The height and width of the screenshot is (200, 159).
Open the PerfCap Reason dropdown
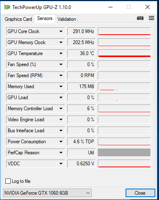(x=61, y=153)
